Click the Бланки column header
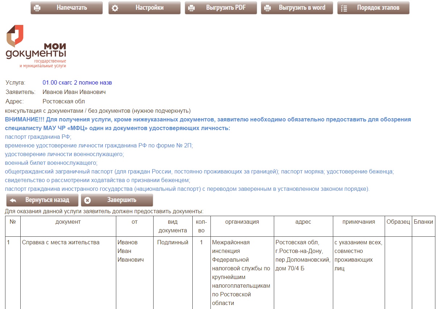 pos(423,222)
